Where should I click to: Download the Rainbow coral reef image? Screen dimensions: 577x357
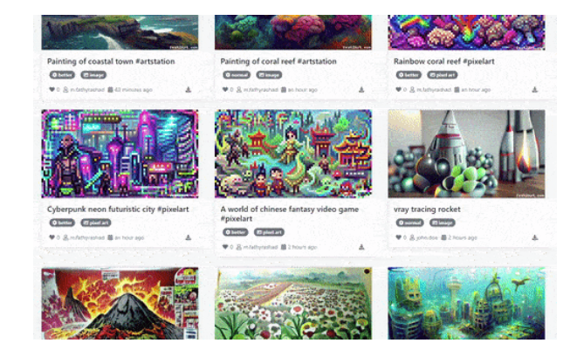coord(535,89)
